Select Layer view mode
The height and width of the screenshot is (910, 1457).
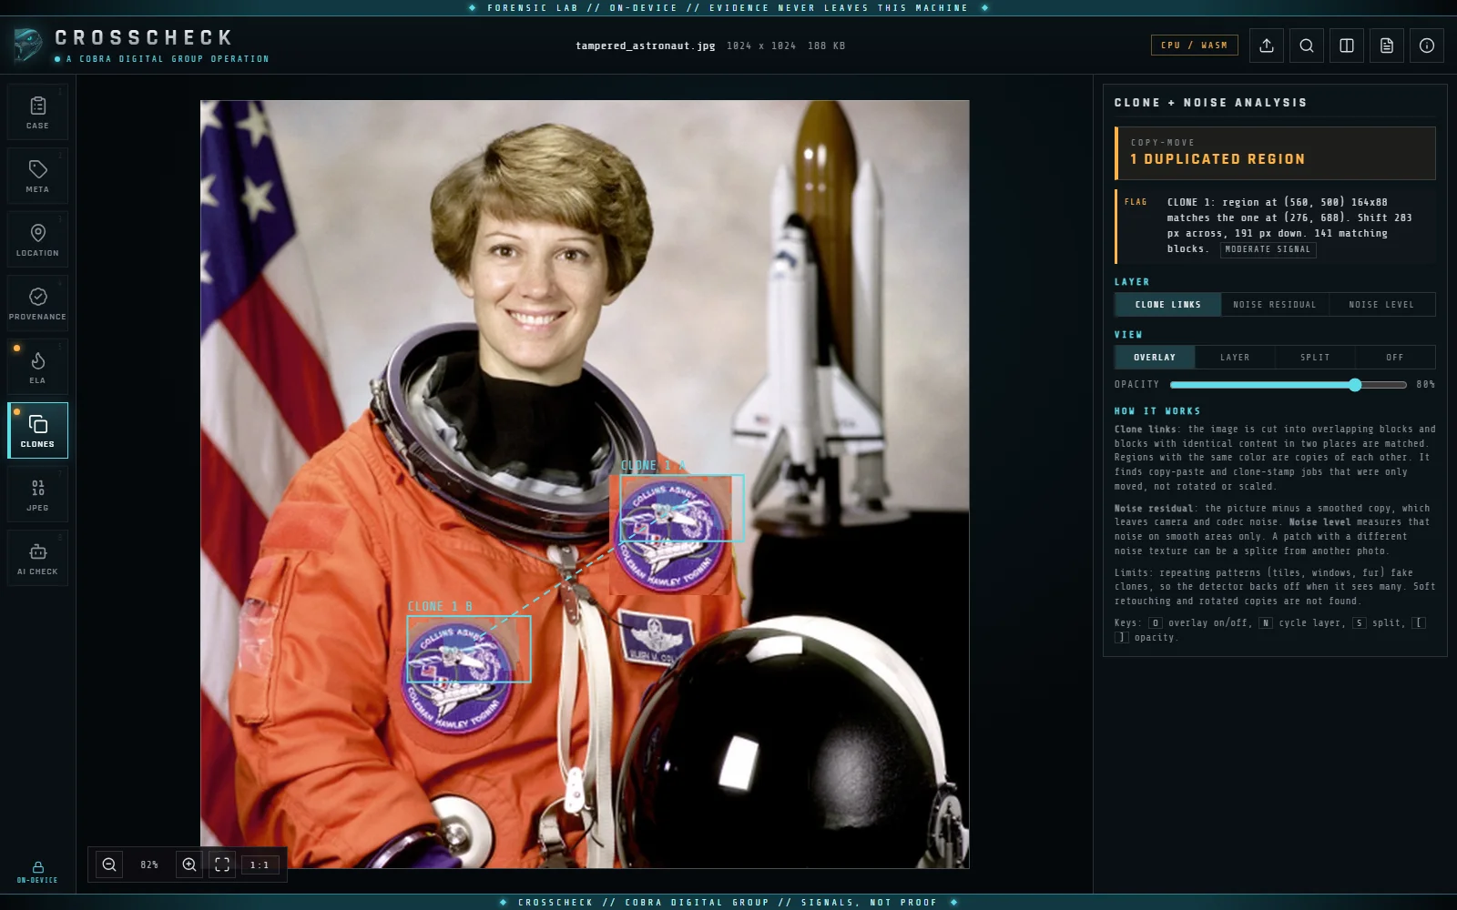tap(1235, 358)
